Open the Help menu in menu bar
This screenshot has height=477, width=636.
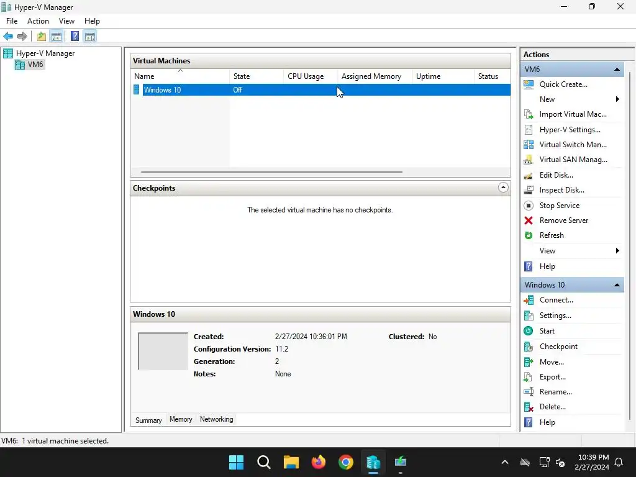(x=92, y=21)
